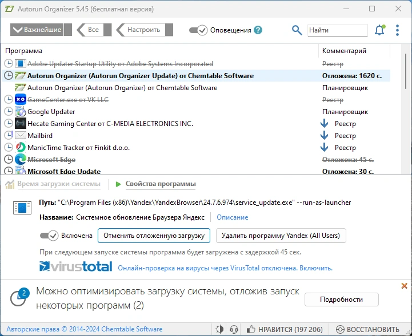Select the Важнейшие filter tab
This screenshot has width=412, height=336.
pos(41,30)
